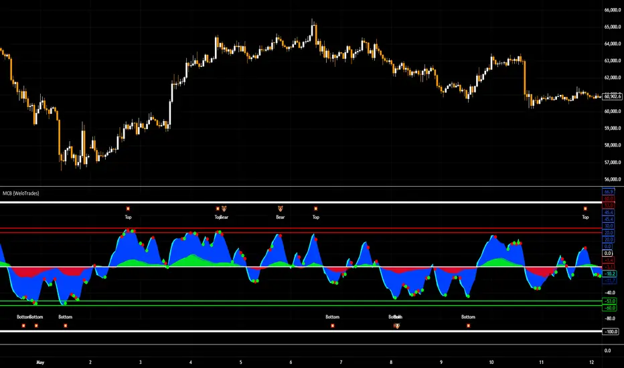Viewport: 624px width, 368px height.
Task: Click the blue 30.0 indicator value label
Action: (609, 226)
